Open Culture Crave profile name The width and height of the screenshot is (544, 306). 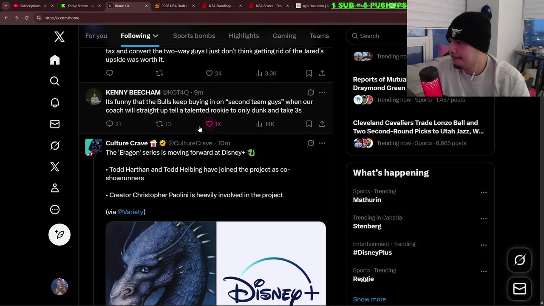[x=127, y=143]
